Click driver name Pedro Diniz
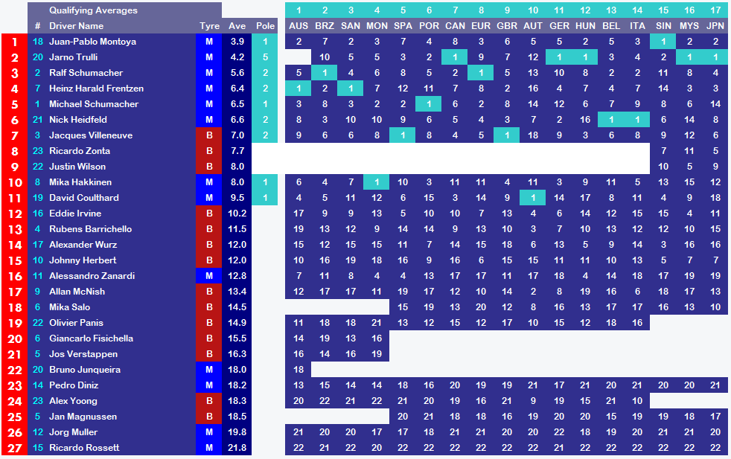Viewport: 731px width, 459px height. [x=74, y=385]
